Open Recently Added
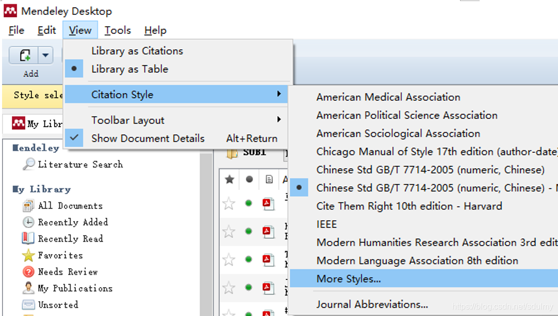This screenshot has width=558, height=316. click(x=73, y=222)
